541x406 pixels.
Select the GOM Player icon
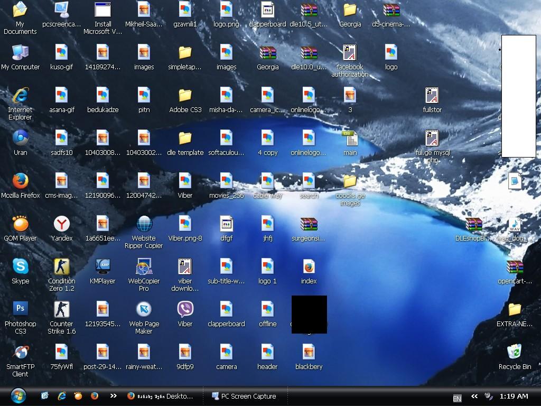[x=21, y=224]
